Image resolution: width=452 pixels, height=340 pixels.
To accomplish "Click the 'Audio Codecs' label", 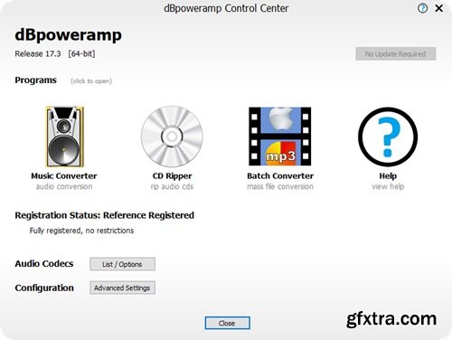I will pos(44,264).
